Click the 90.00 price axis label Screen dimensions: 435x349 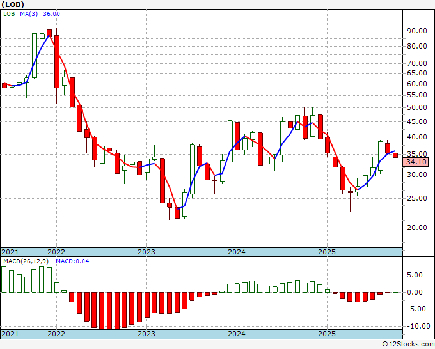417,31
